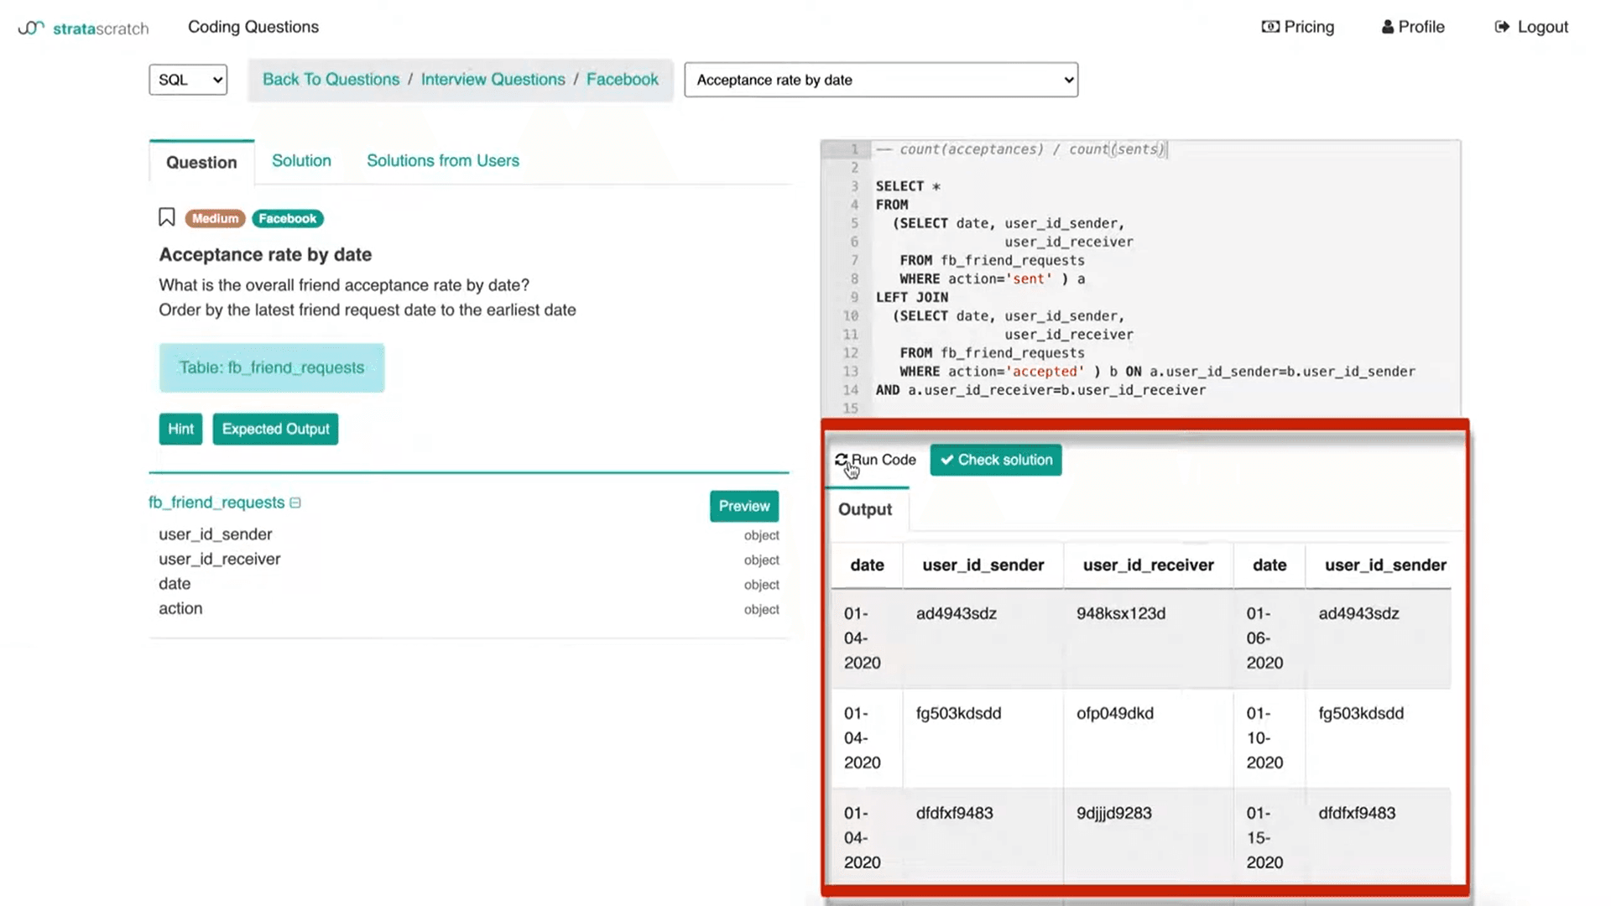The width and height of the screenshot is (1611, 906).
Task: Click the Run Code refresh icon
Action: (841, 460)
